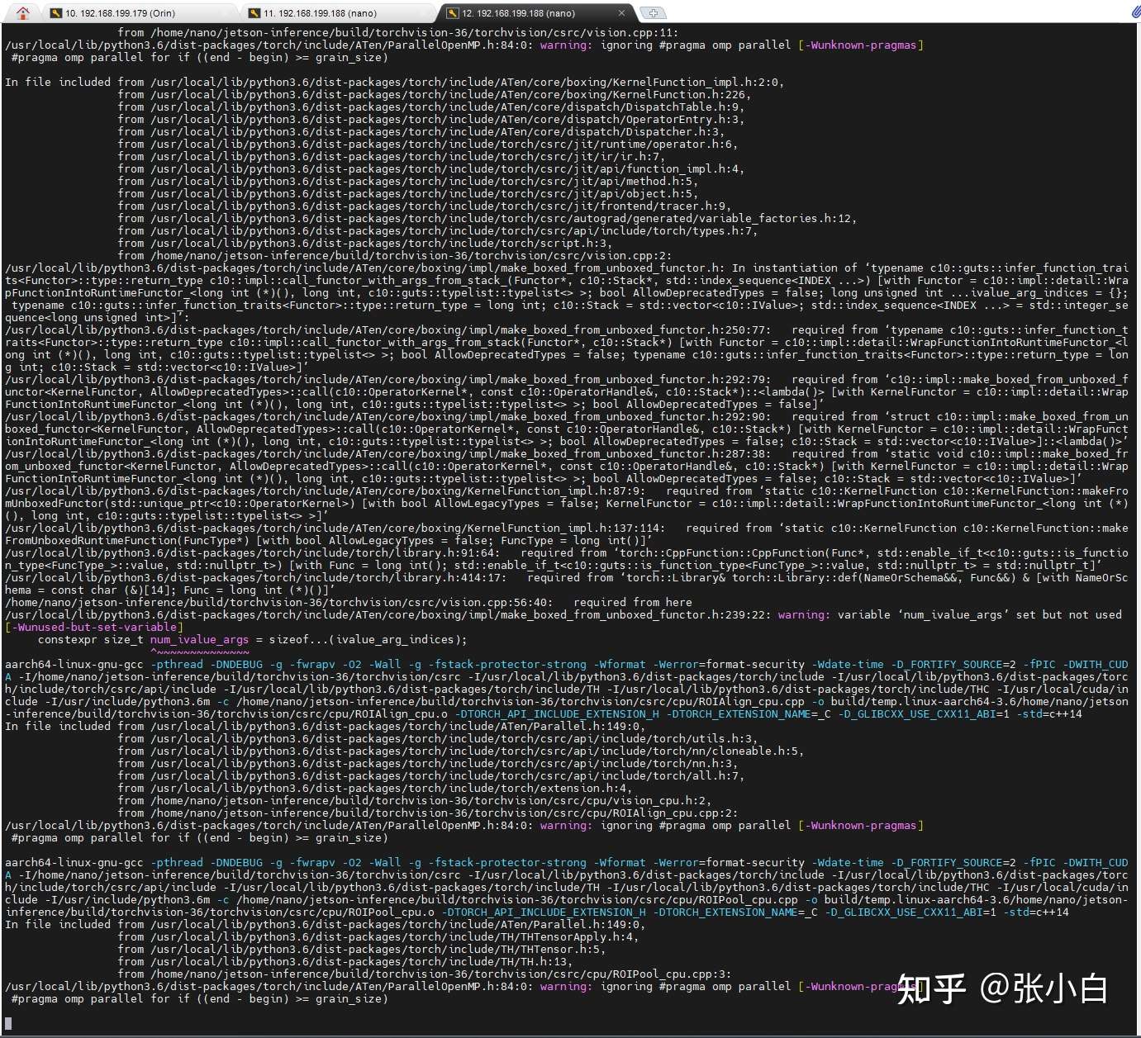1141x1038 pixels.
Task: Open a new terminal tab
Action: coord(653,13)
